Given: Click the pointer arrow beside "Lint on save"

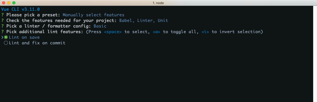Looking at the screenshot, I should pos(2,37).
